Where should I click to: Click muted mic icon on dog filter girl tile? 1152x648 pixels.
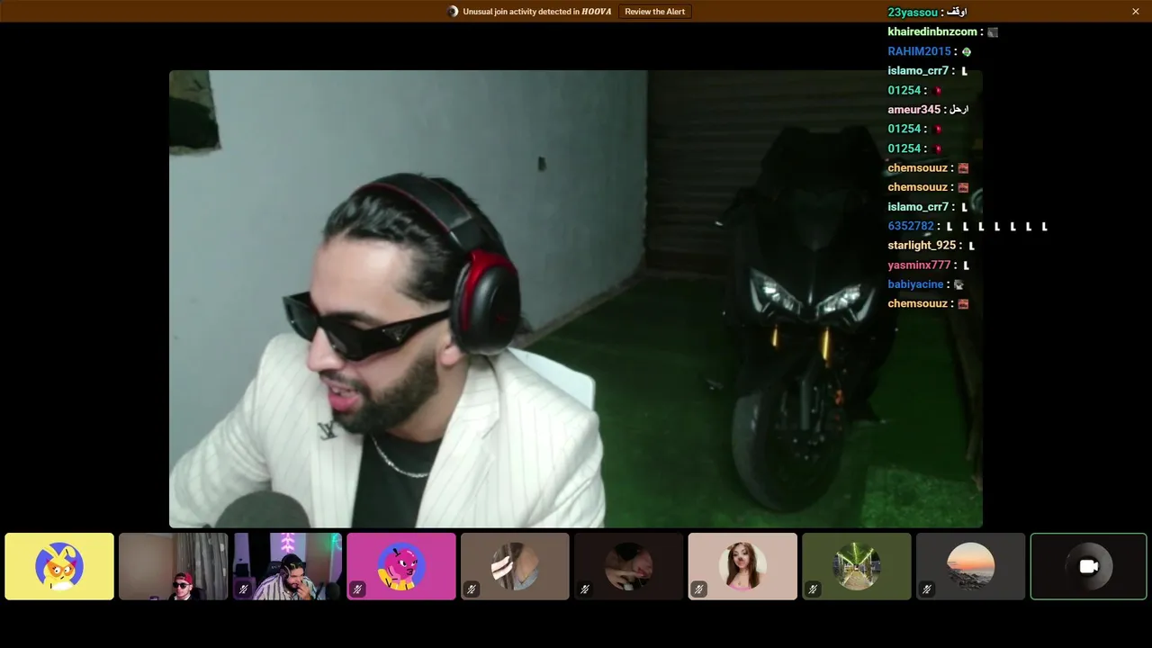pos(698,589)
